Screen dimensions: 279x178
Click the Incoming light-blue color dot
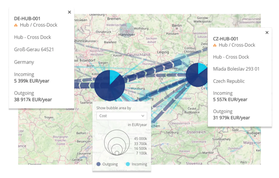click(128, 164)
